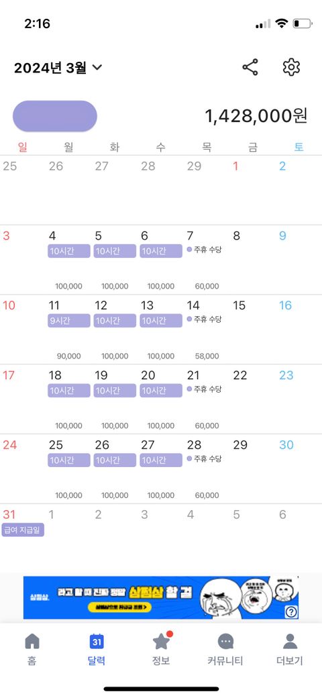Expand the 2024년 3월 month dropdown

click(58, 68)
